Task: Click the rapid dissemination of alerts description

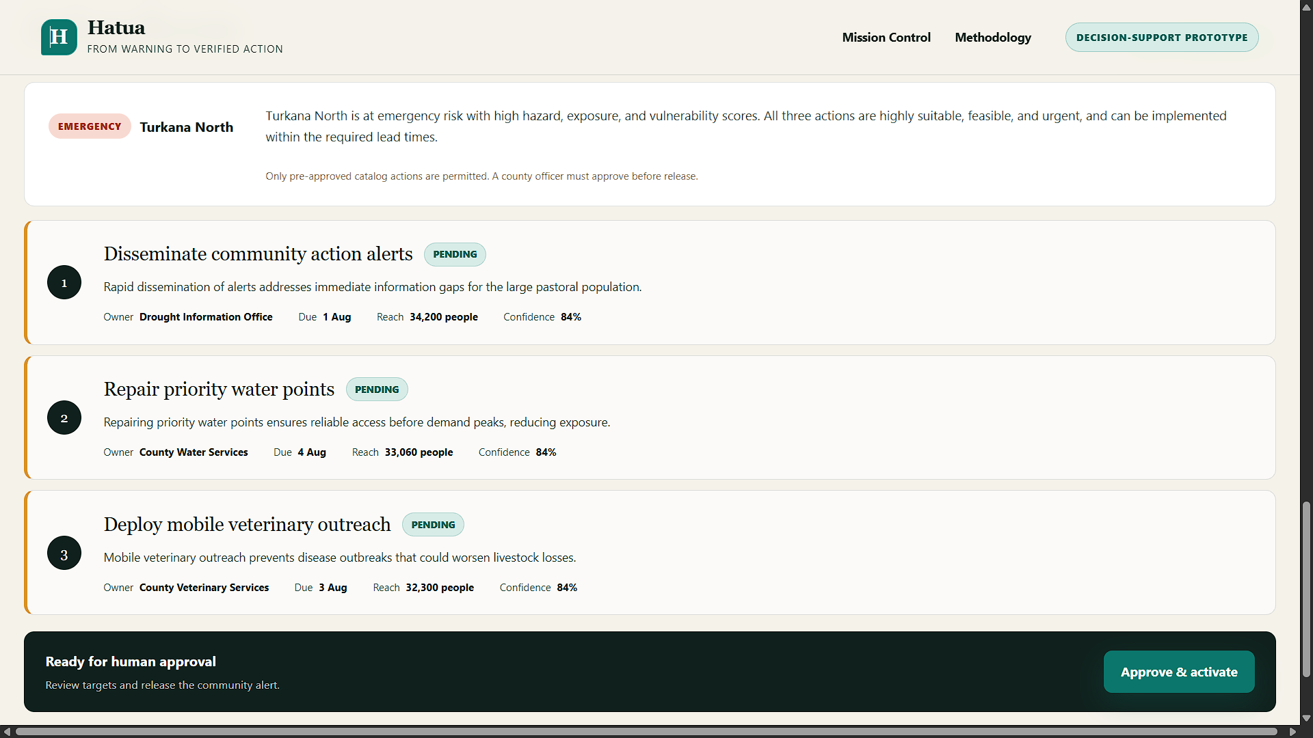Action: pos(373,287)
